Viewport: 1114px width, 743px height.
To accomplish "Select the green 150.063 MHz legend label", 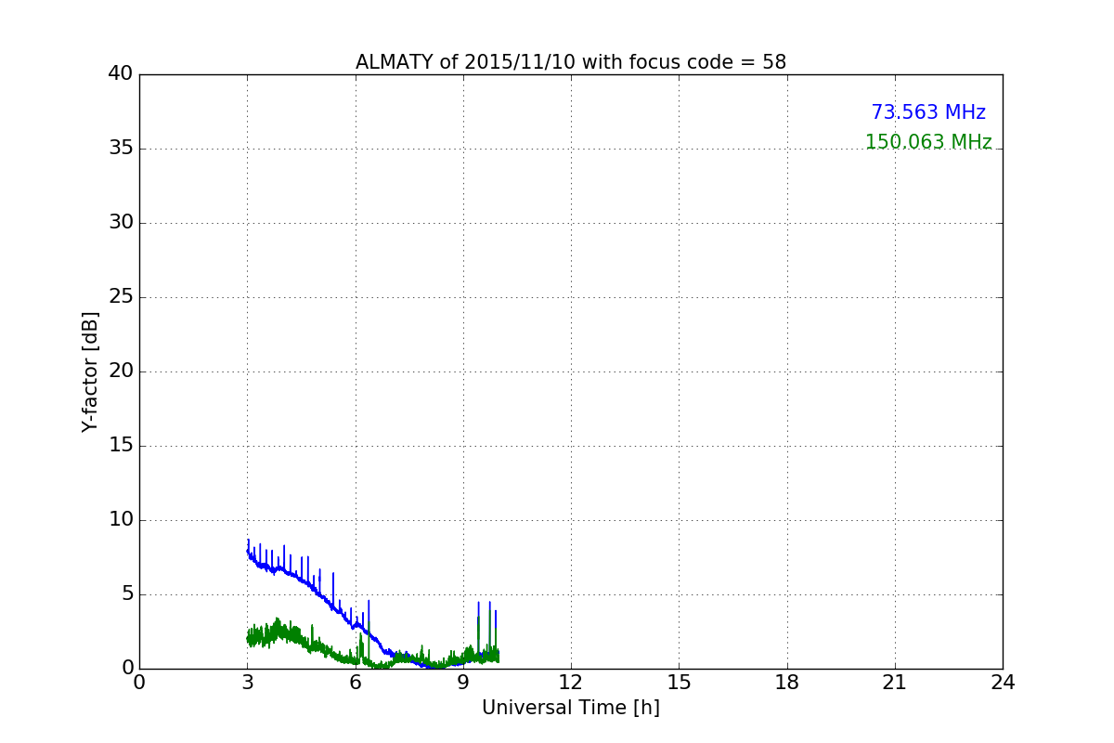I will pyautogui.click(x=928, y=142).
